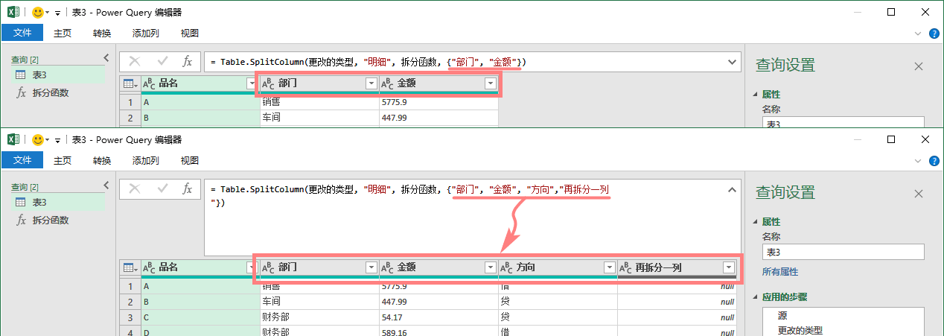
Task: Confirm formula with checkmark in upper window
Action: 162,61
